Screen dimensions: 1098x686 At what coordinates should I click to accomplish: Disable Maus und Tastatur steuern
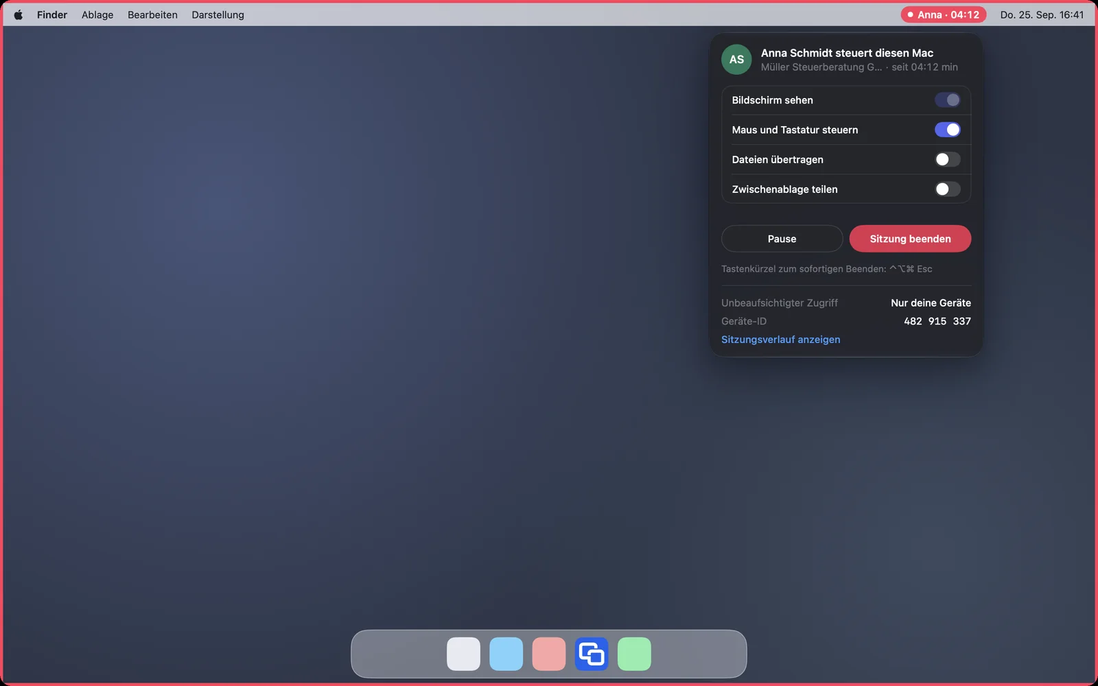(947, 130)
